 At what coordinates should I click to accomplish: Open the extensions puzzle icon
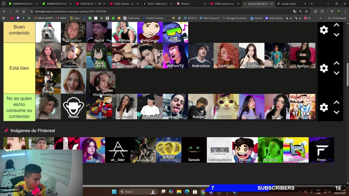tap(322, 11)
